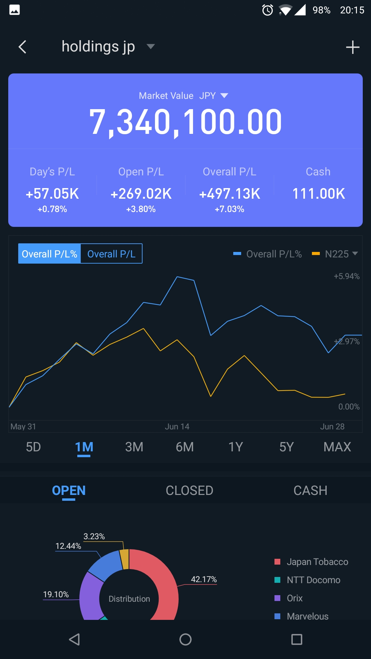Viewport: 371px width, 659px height.
Task: Select the 5D time range
Action: 33,447
